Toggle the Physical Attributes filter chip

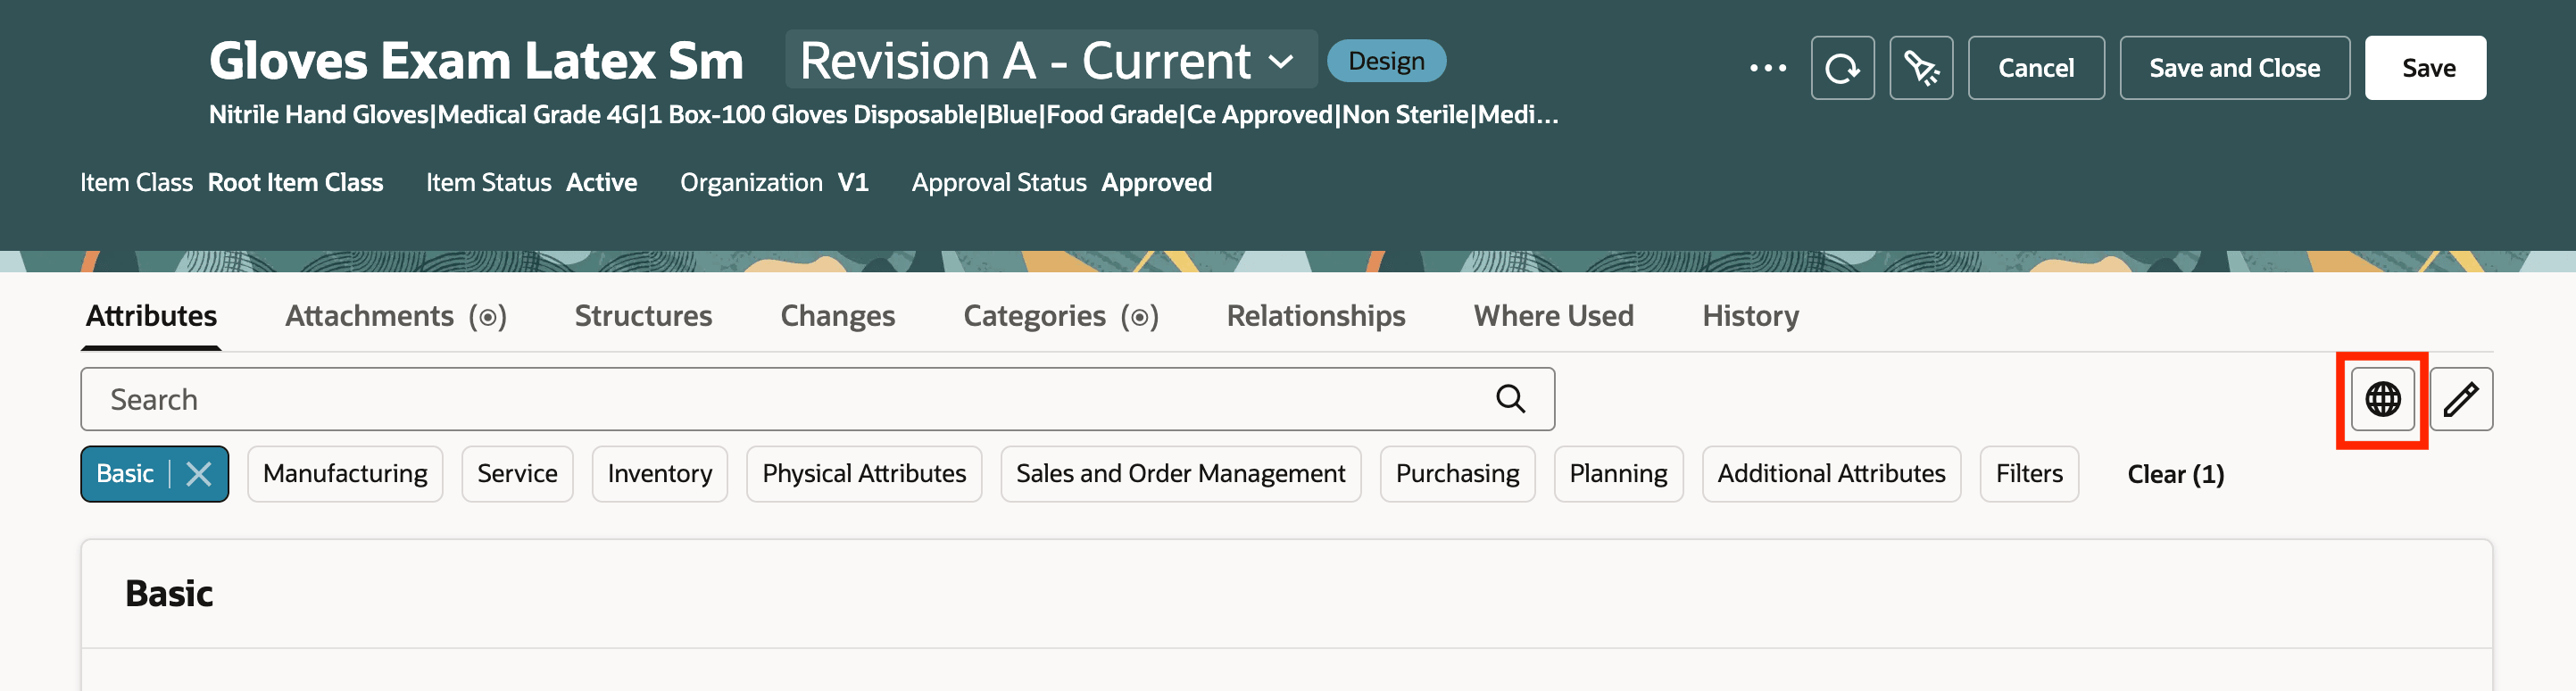click(x=864, y=474)
